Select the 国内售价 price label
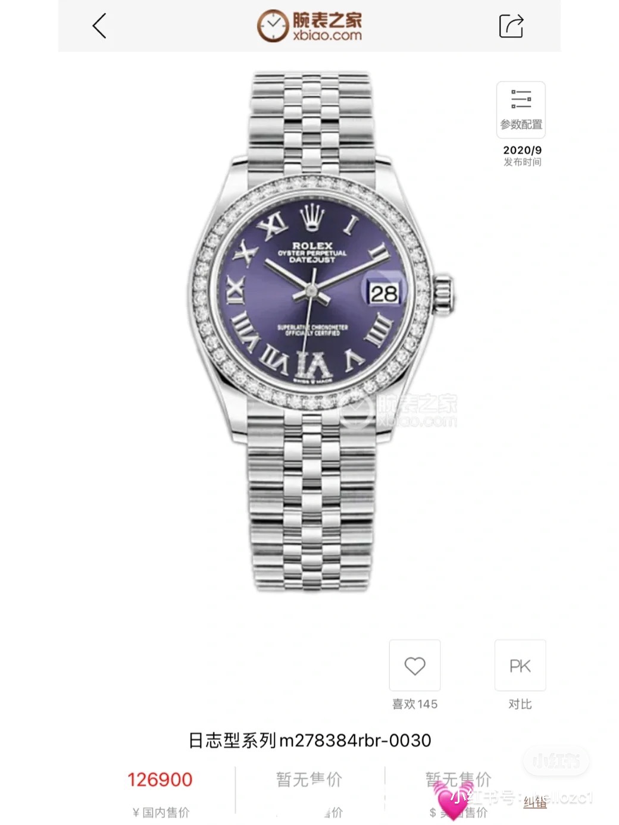This screenshot has width=619, height=825. [x=161, y=813]
